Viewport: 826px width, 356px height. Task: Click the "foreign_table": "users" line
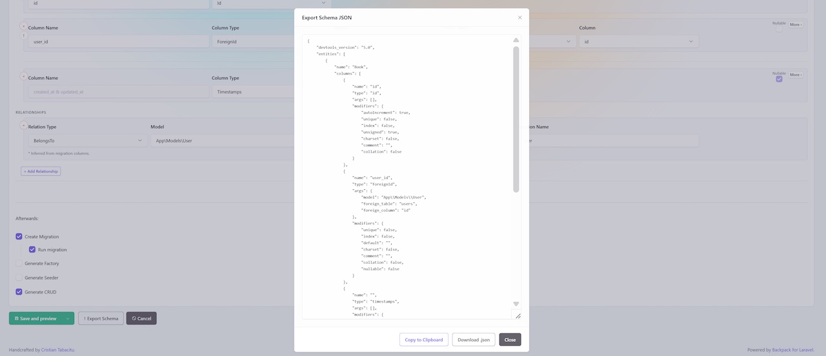[389, 203]
